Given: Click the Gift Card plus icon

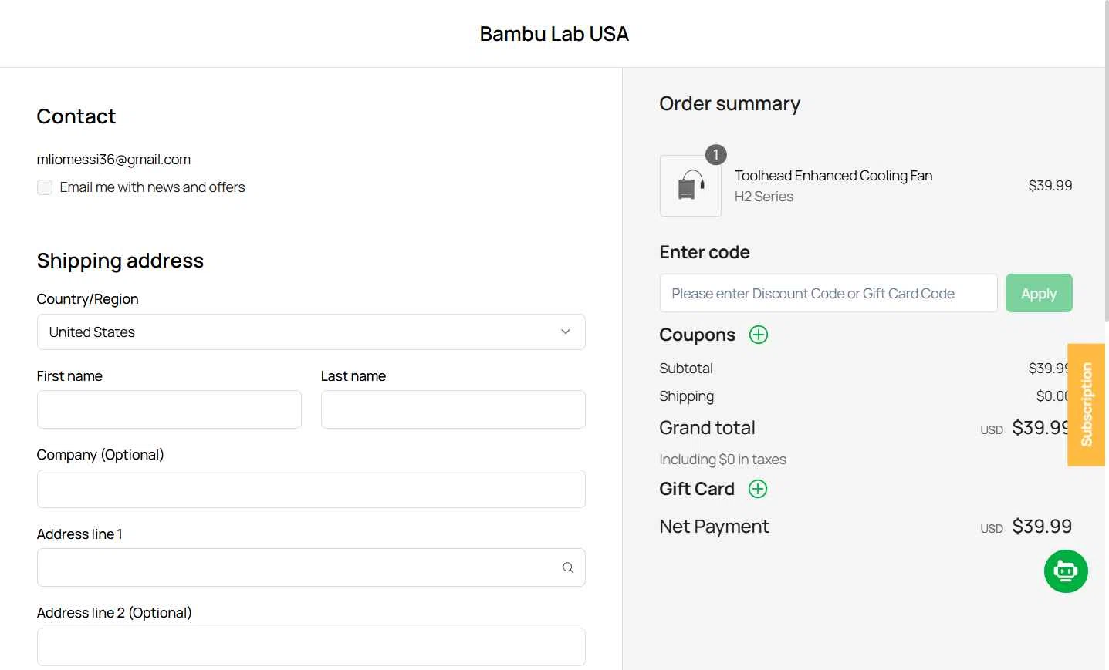Looking at the screenshot, I should 758,489.
